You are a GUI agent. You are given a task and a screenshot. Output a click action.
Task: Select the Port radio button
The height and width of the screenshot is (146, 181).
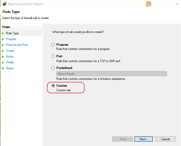point(53,56)
